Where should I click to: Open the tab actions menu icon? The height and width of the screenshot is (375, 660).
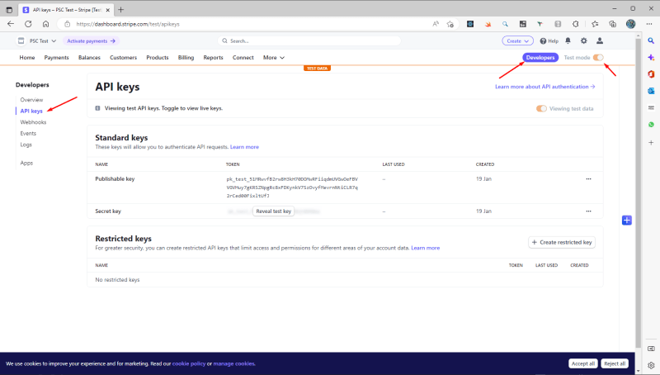coord(9,10)
